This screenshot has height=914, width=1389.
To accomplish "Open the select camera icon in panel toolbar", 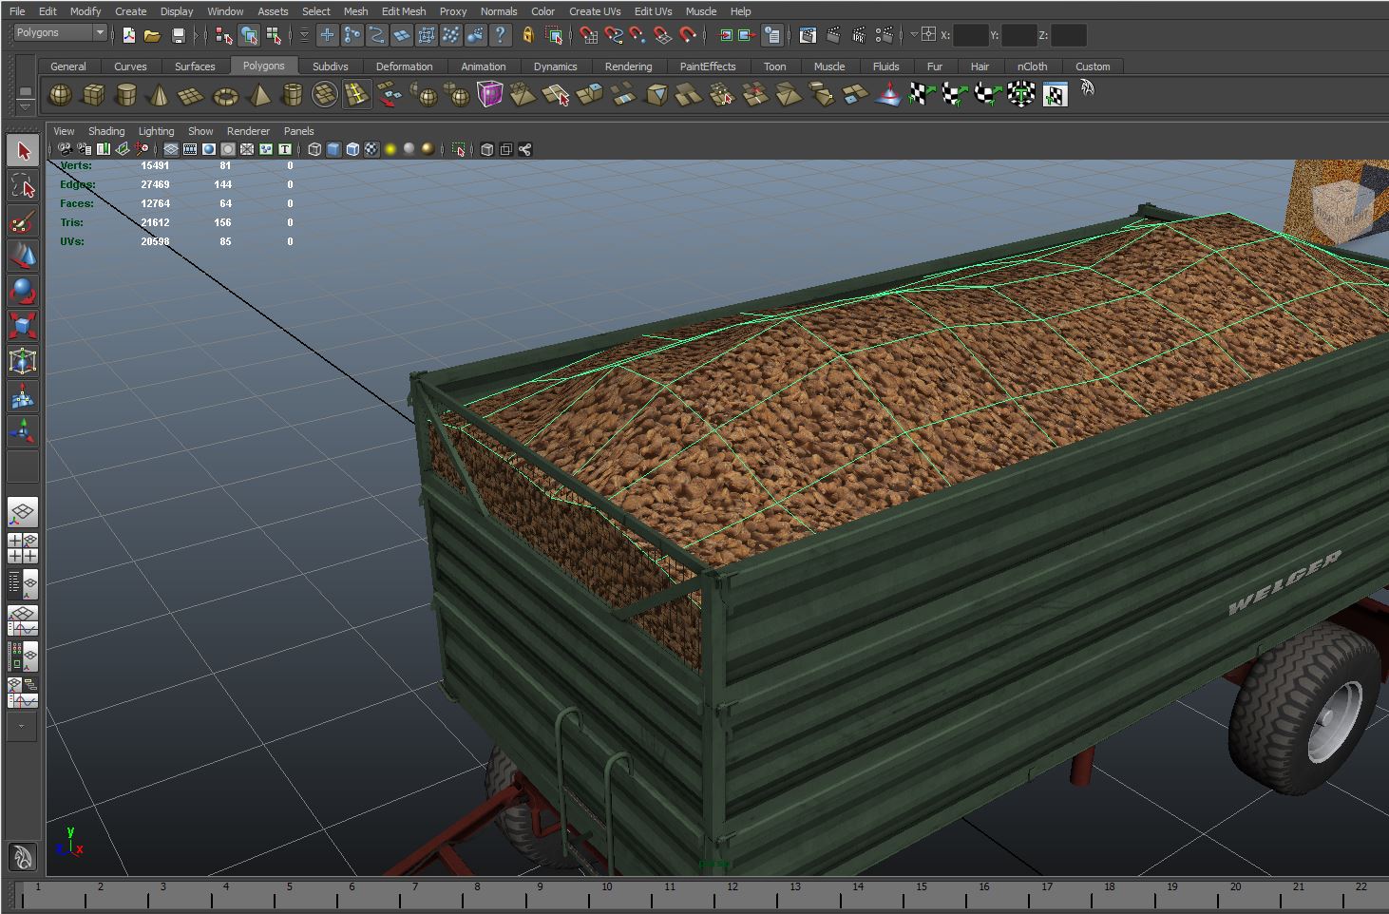I will (65, 149).
